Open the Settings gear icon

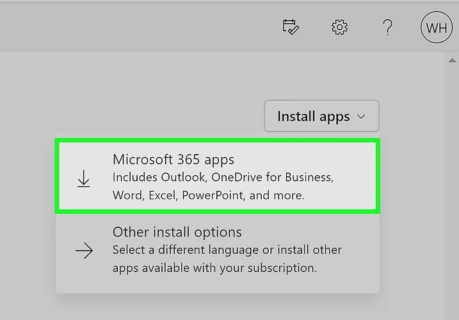click(x=339, y=27)
